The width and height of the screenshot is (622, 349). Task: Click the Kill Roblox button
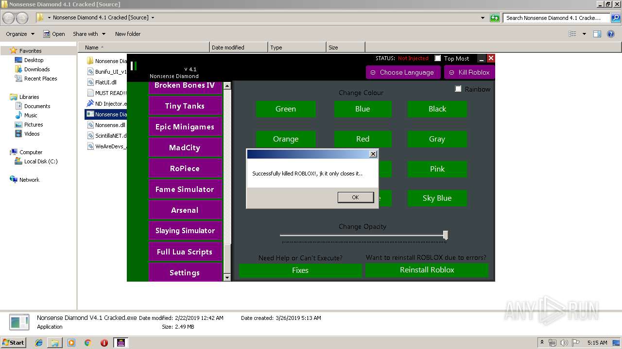coord(469,72)
